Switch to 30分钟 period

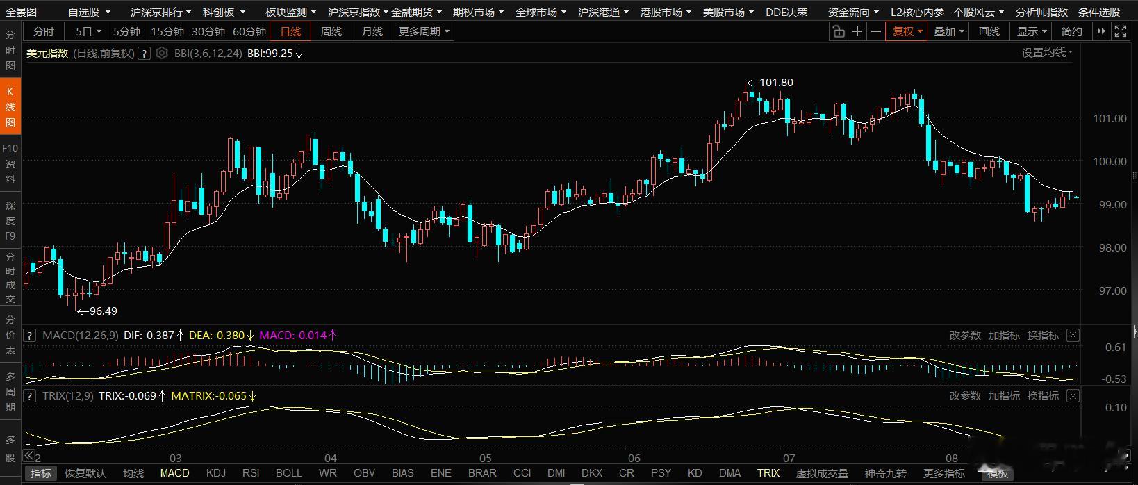208,31
